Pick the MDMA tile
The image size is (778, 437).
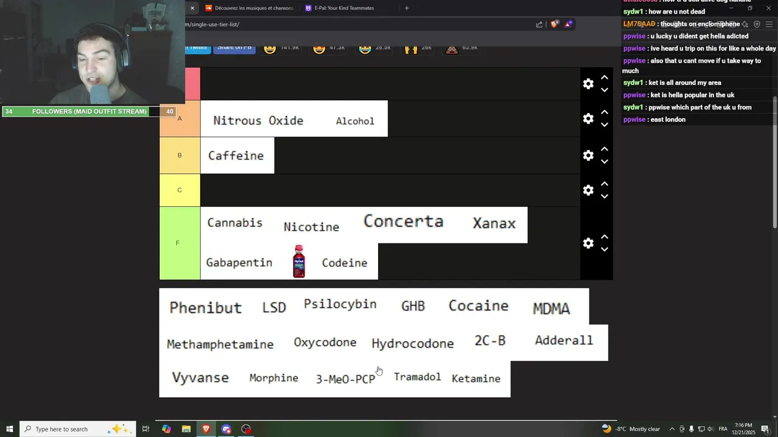coord(551,308)
